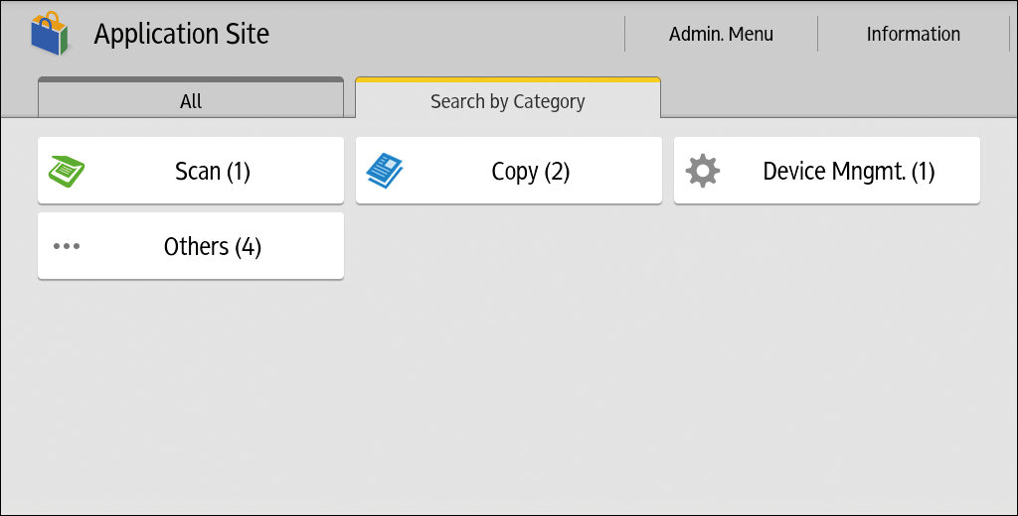Viewport: 1018px width, 516px height.
Task: Click the gray gear Device Management icon
Action: pyautogui.click(x=703, y=171)
